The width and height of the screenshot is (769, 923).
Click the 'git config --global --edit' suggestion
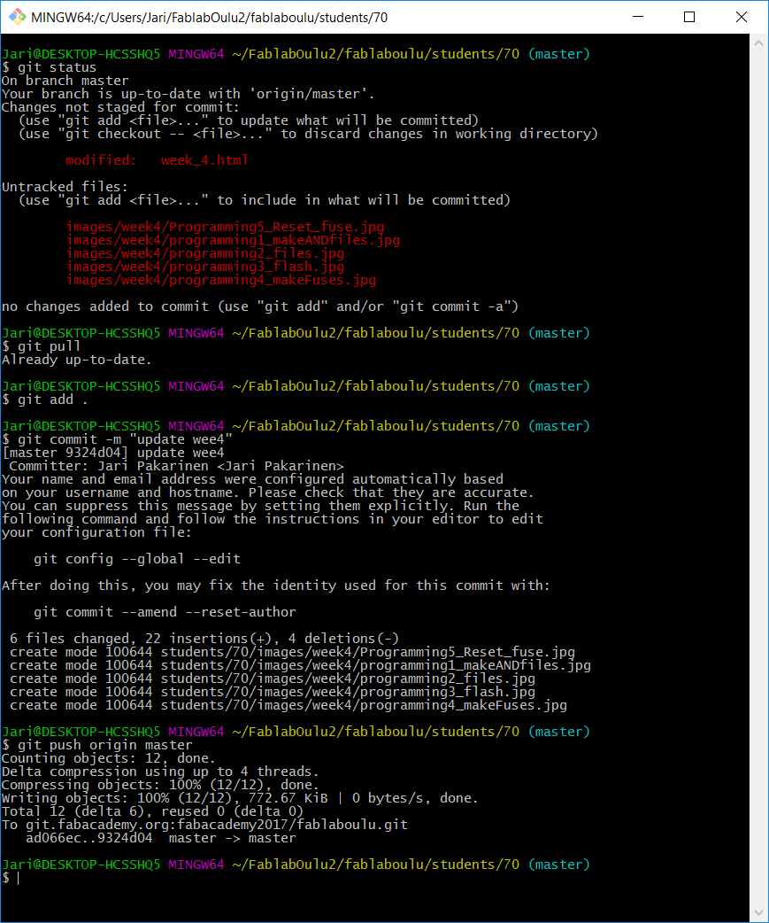click(137, 559)
